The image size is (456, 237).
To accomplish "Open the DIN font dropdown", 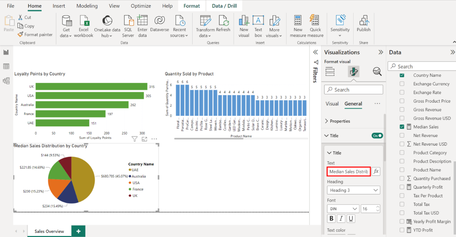I will [x=343, y=209].
